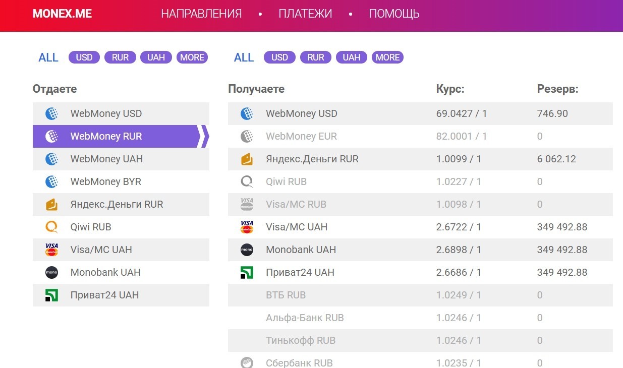Click the 2.6722 / 1 rate value
The height and width of the screenshot is (368, 623).
click(459, 227)
